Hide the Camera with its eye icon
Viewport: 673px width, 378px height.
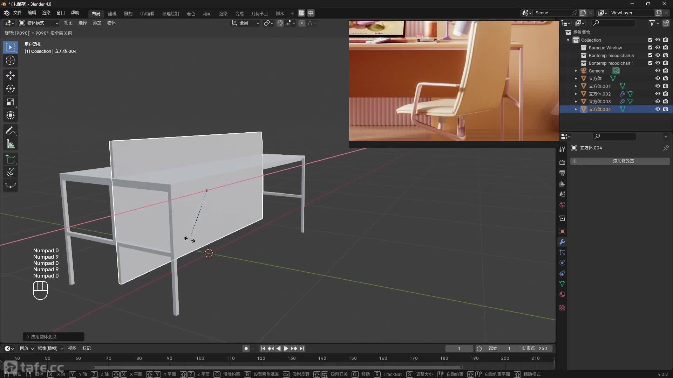658,71
